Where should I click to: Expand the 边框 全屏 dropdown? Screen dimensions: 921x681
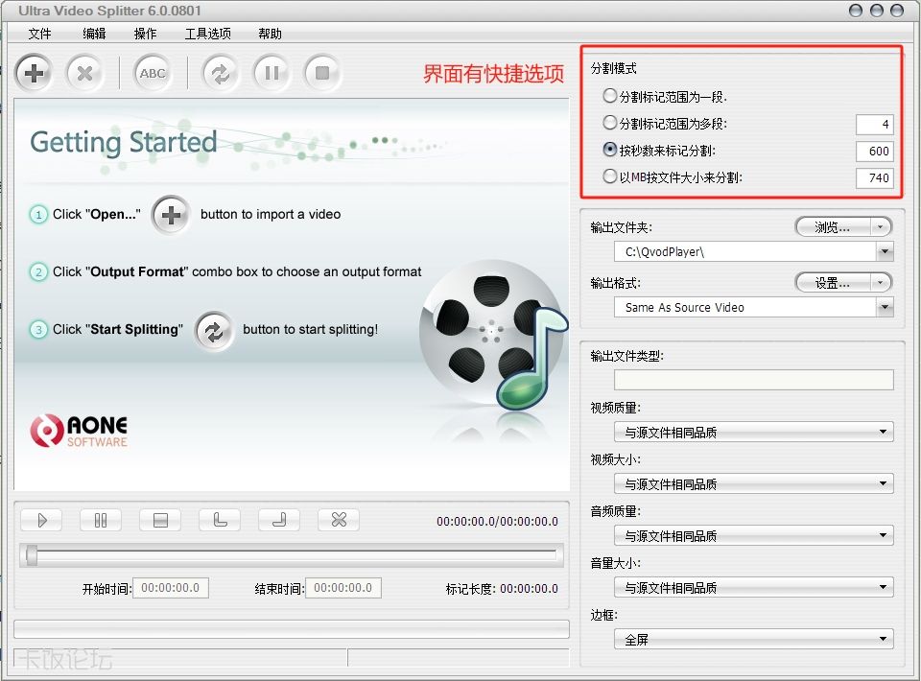754,639
